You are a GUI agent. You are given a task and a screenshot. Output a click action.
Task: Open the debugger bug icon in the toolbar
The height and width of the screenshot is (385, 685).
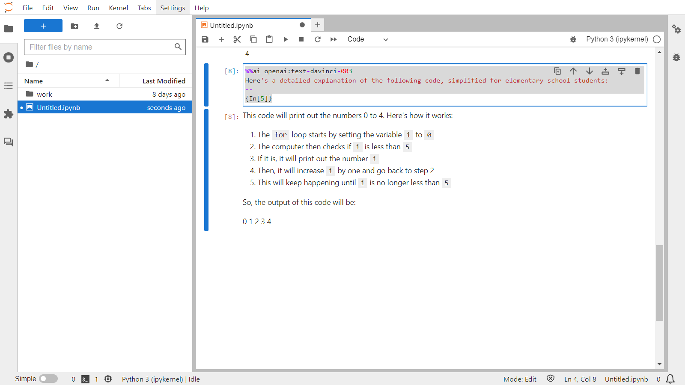click(x=573, y=39)
